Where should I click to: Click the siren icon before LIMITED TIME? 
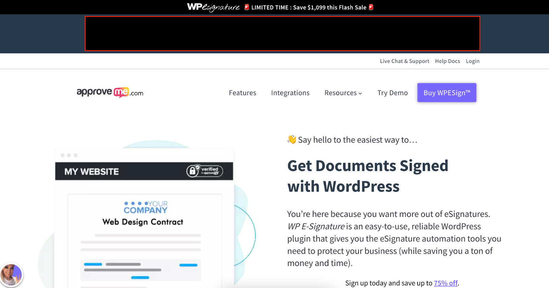246,7
